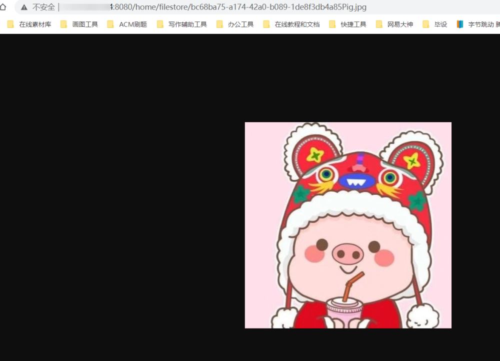Click the 写作辅助工具 folder icon

click(x=160, y=23)
